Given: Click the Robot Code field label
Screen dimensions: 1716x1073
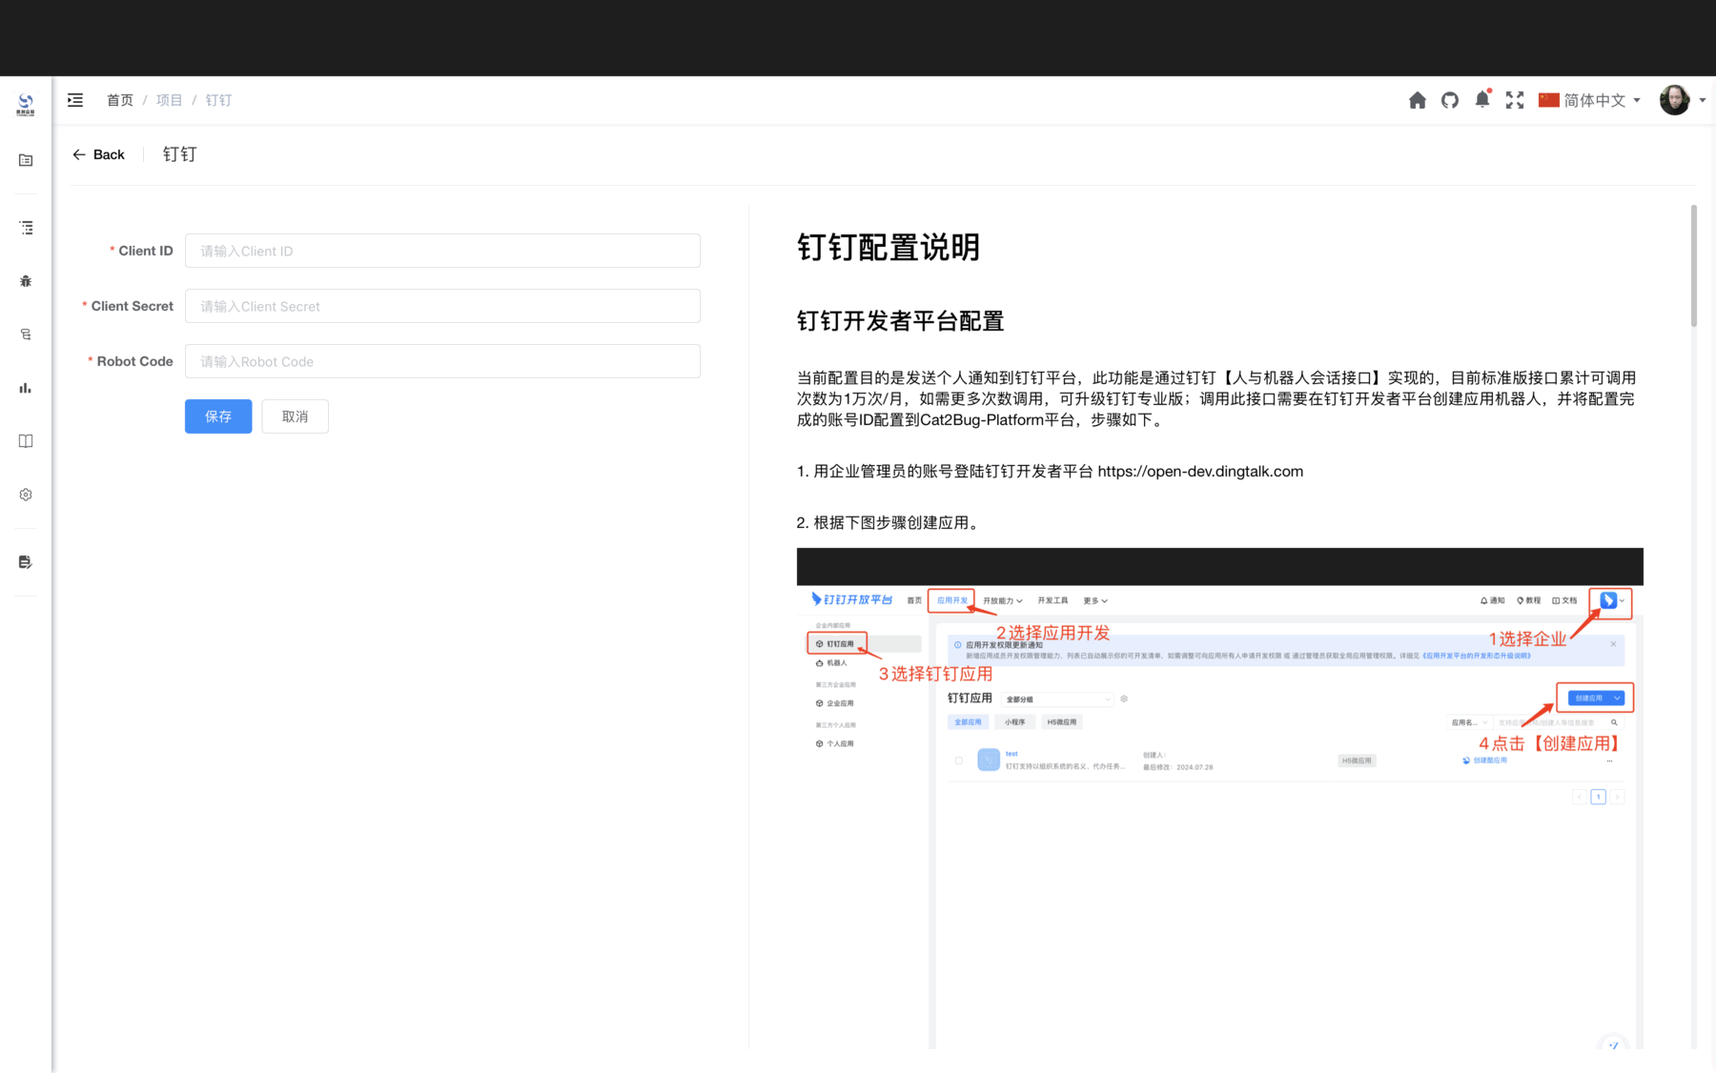Looking at the screenshot, I should click(x=135, y=361).
